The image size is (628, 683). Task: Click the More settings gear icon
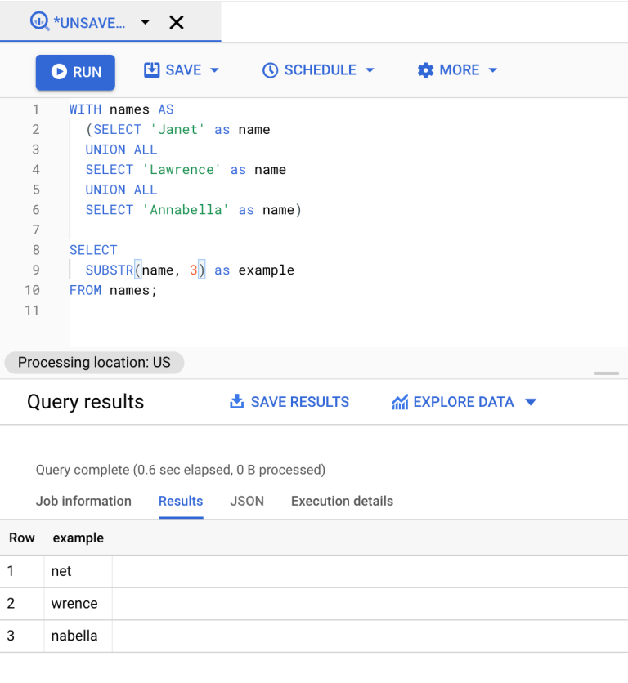(425, 70)
